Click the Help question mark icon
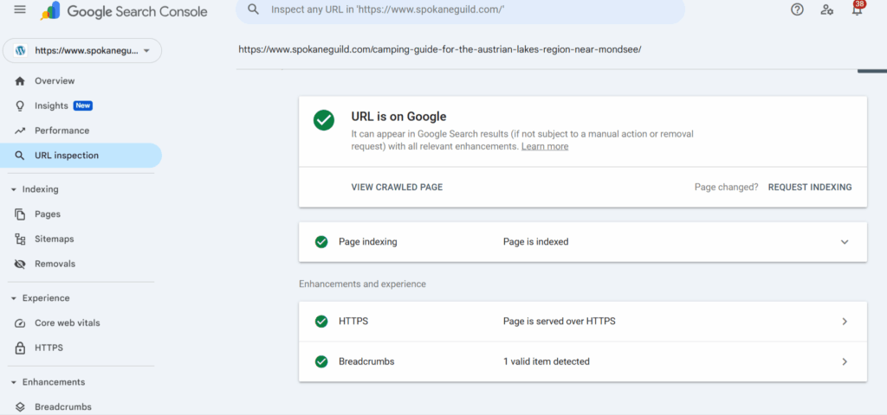This screenshot has height=415, width=887. click(x=797, y=10)
